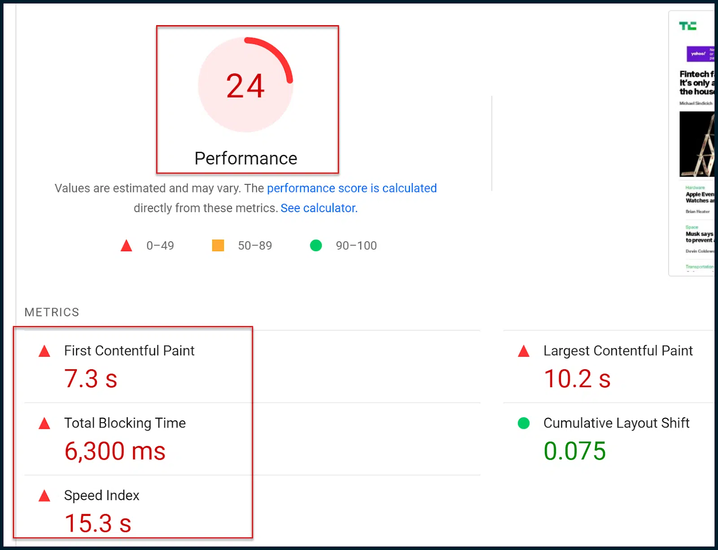Click the green circle beside Cumulative Layout Shift
718x550 pixels.
pos(524,423)
